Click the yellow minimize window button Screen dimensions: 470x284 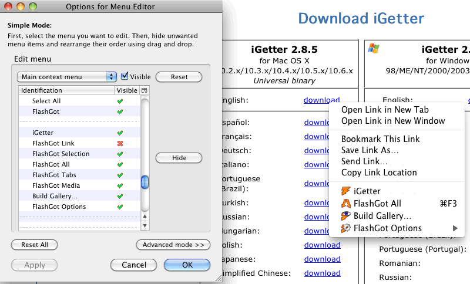[x=21, y=6]
